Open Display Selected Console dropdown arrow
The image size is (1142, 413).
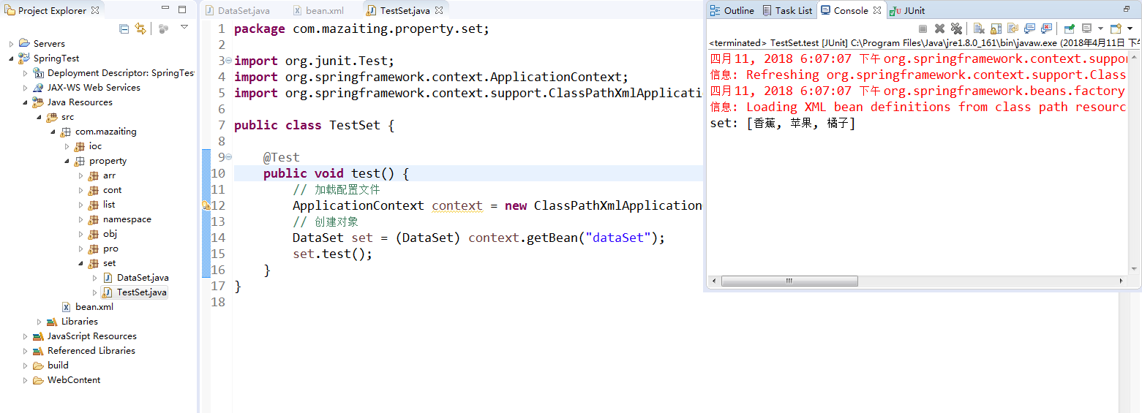pyautogui.click(x=1100, y=29)
